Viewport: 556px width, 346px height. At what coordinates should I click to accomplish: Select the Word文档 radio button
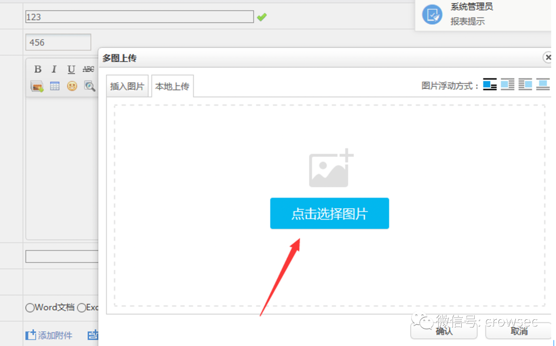coord(30,308)
